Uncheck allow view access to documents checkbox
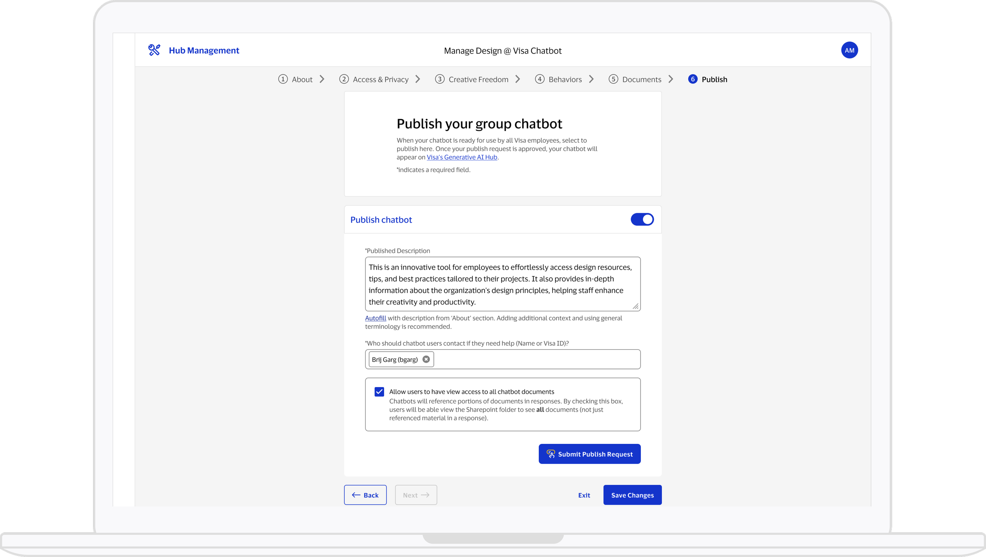Screen dimensions: 986x557 (x=379, y=392)
